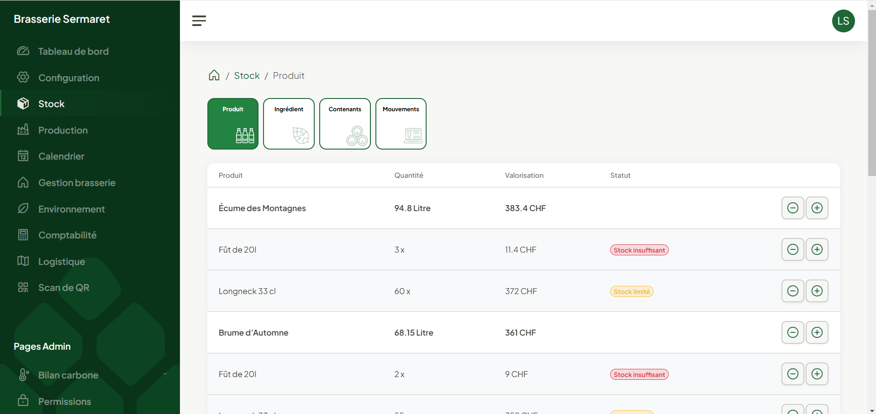Increase stock for Écume des Montagnes

tap(817, 208)
